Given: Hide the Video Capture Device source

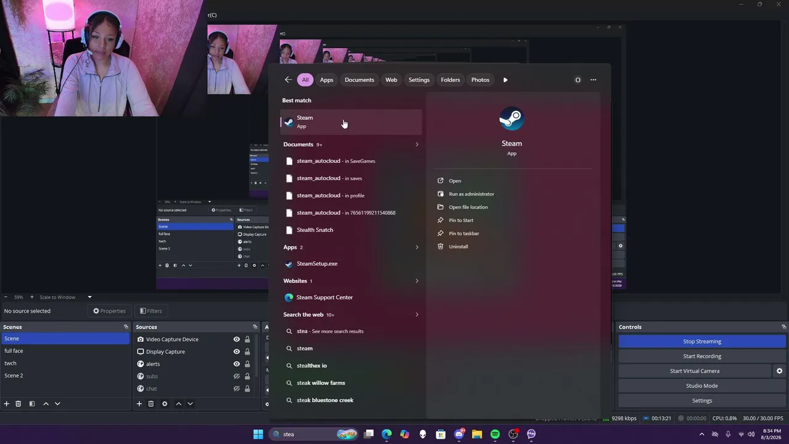Looking at the screenshot, I should pyautogui.click(x=236, y=339).
